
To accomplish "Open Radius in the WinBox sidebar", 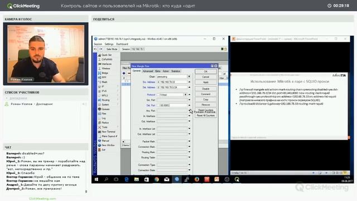I will (x=105, y=123).
